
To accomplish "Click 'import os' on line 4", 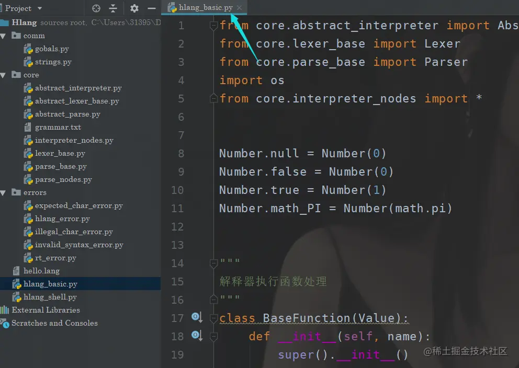I will point(252,80).
